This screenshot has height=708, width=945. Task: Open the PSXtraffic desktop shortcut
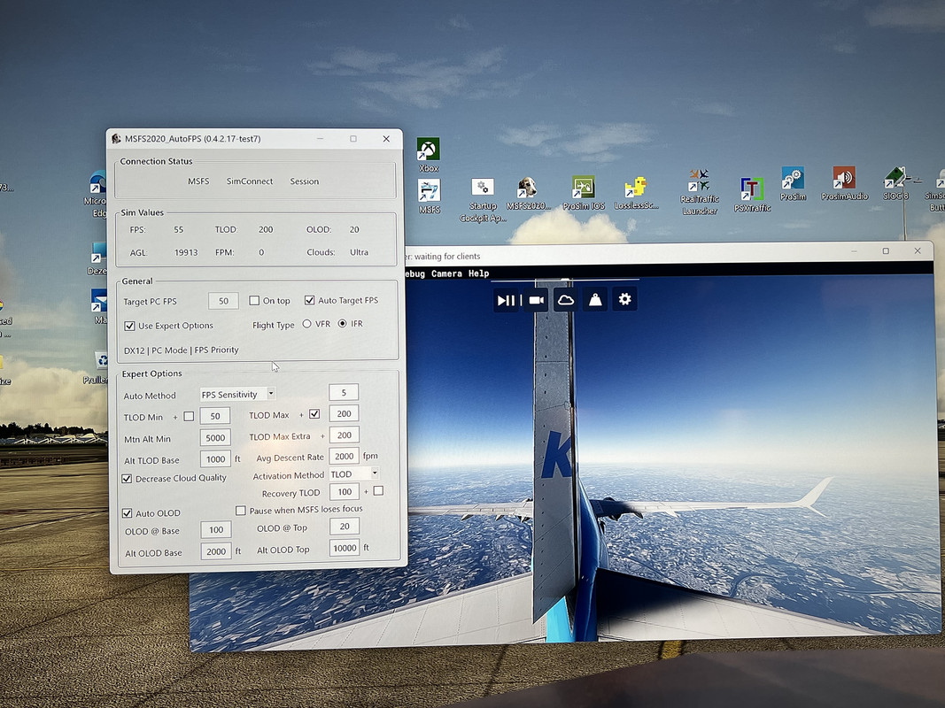pyautogui.click(x=752, y=195)
